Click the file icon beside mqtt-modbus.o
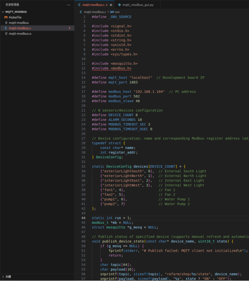Screen dimensions: 249x281 6,33
